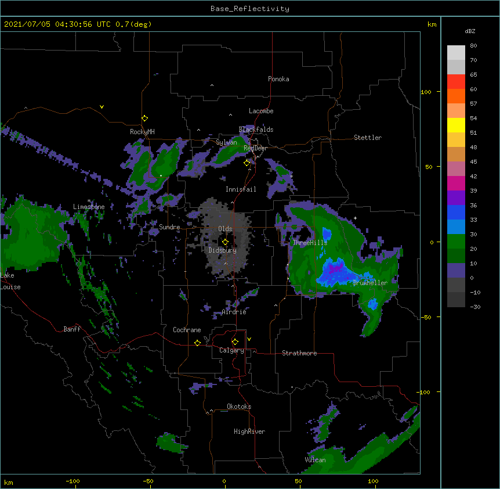Click the gold 48-51 dBZ legend swatch
This screenshot has height=489, width=500.
point(456,140)
